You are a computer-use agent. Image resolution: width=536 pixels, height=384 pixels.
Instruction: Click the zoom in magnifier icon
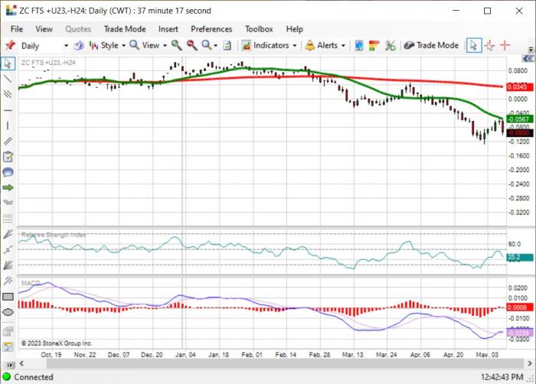click(x=176, y=45)
